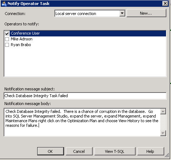
Task: Click the Help button
Action: [x=151, y=151]
